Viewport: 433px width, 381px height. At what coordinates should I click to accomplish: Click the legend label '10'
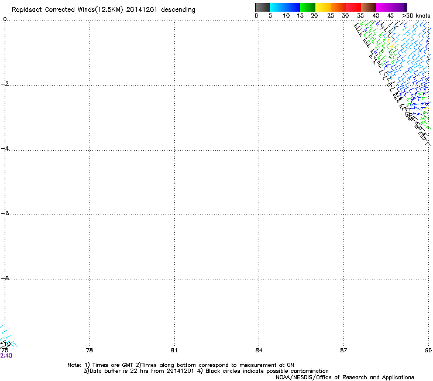[x=286, y=16]
